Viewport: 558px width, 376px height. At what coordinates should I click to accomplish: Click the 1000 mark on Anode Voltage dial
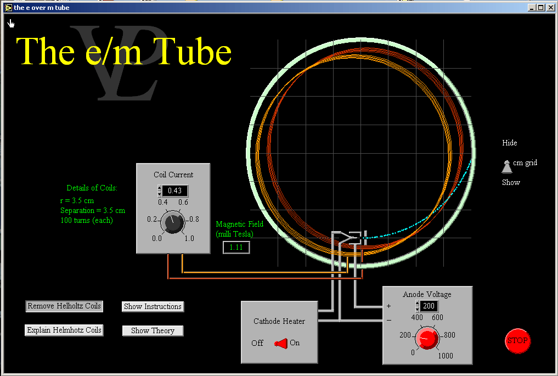tap(445, 356)
